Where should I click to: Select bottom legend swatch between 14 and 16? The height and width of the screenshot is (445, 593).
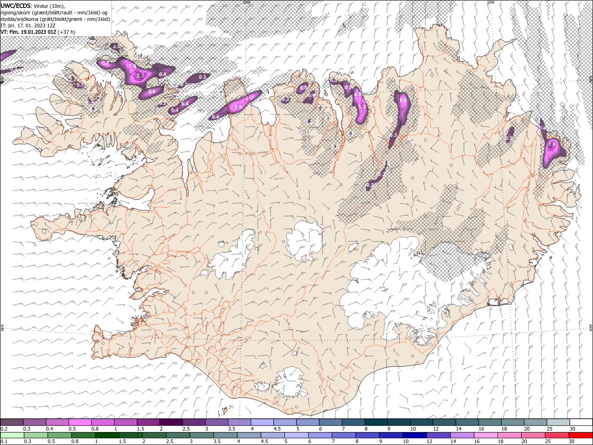pos(461,435)
